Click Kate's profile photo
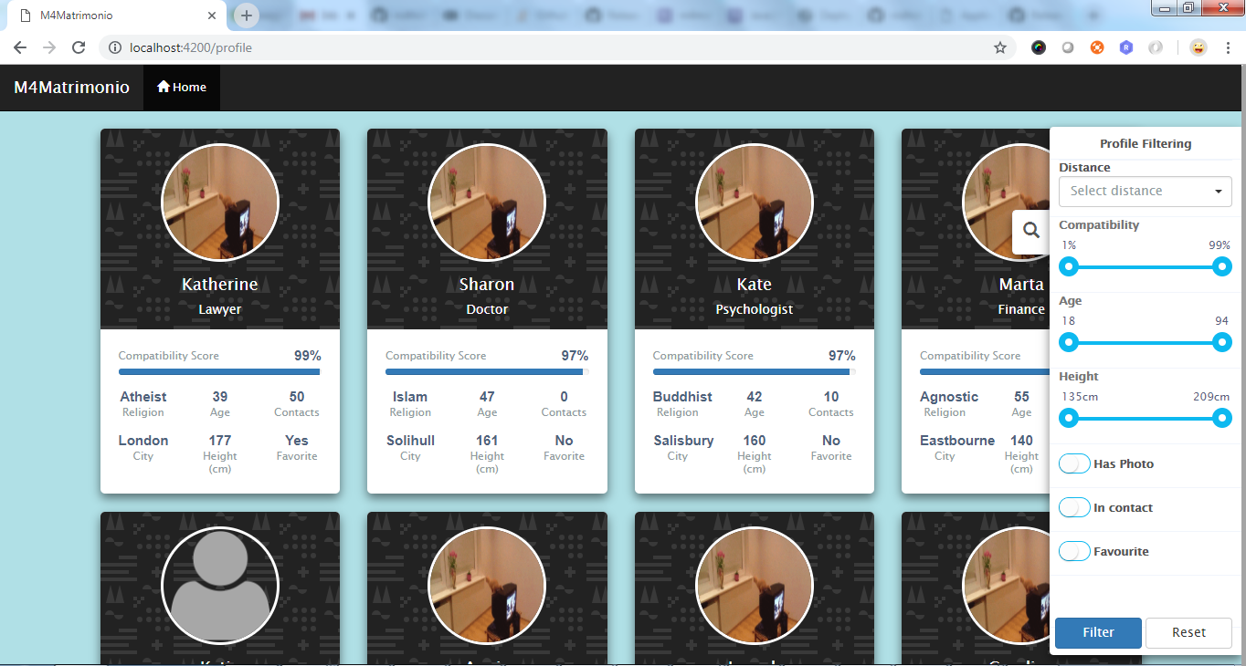This screenshot has height=666, width=1246. (755, 203)
